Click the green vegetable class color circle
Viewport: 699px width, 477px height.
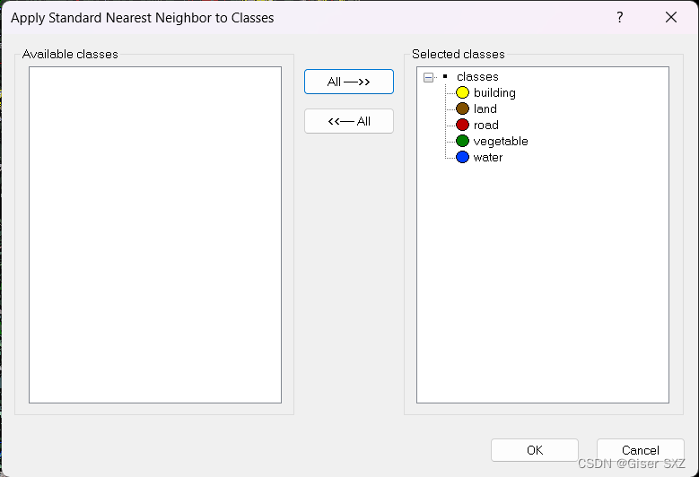[462, 141]
